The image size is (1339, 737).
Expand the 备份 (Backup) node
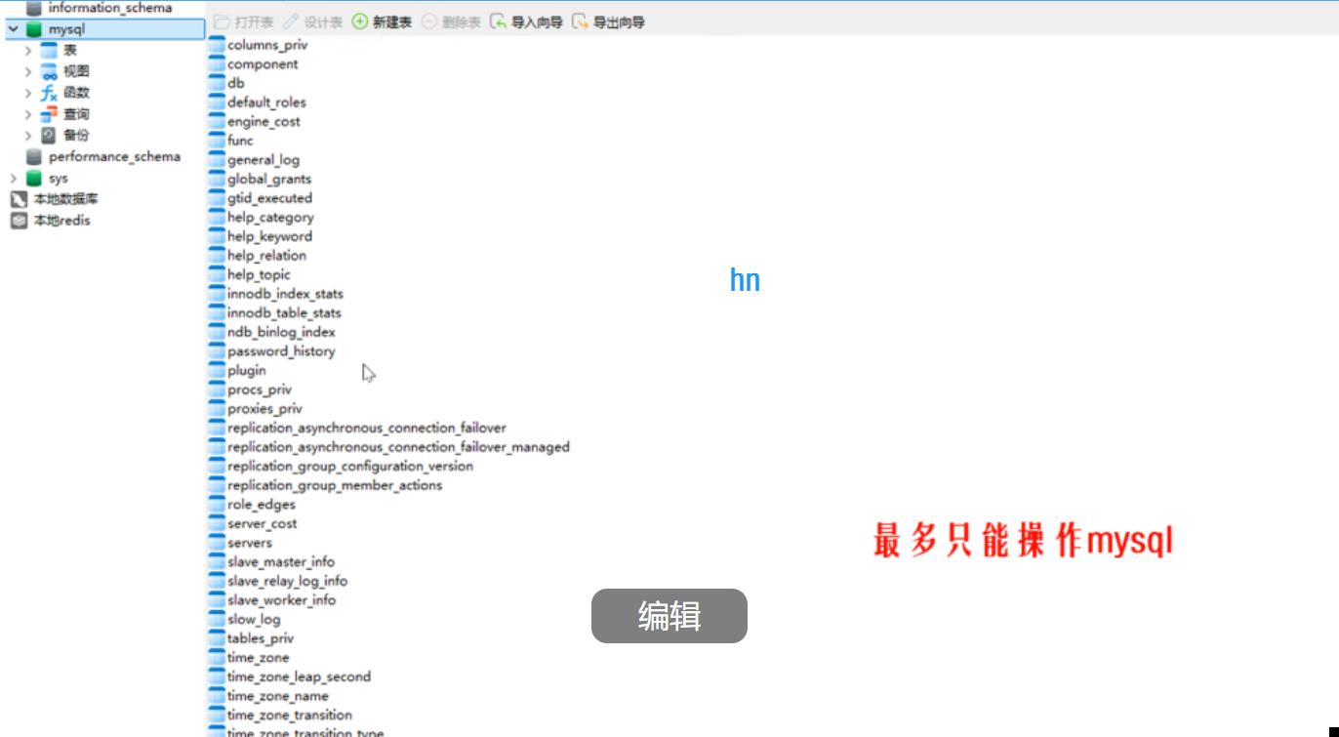point(28,136)
